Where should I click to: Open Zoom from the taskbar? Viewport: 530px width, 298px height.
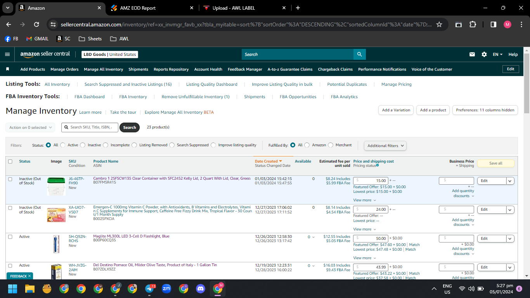166,288
